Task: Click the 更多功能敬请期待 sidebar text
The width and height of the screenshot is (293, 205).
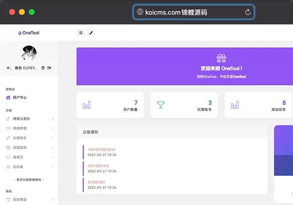Action: 29,180
